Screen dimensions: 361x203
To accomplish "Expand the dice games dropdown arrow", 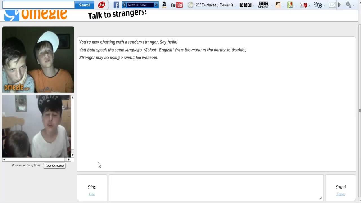I will click(x=310, y=5).
